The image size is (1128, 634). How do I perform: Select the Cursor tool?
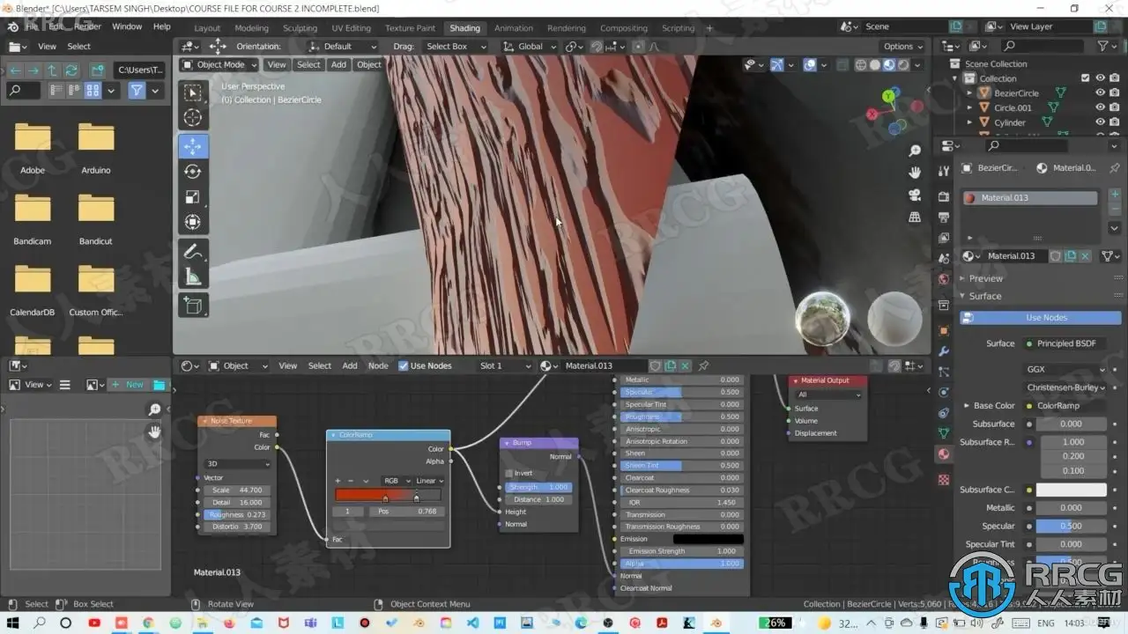[x=193, y=118]
